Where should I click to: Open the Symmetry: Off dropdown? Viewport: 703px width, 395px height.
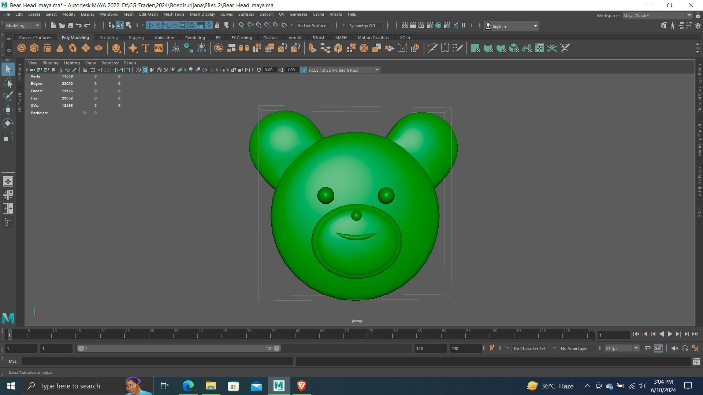[365, 26]
